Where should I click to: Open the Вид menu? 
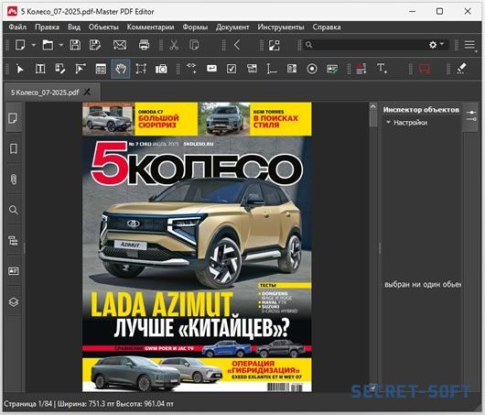click(74, 27)
